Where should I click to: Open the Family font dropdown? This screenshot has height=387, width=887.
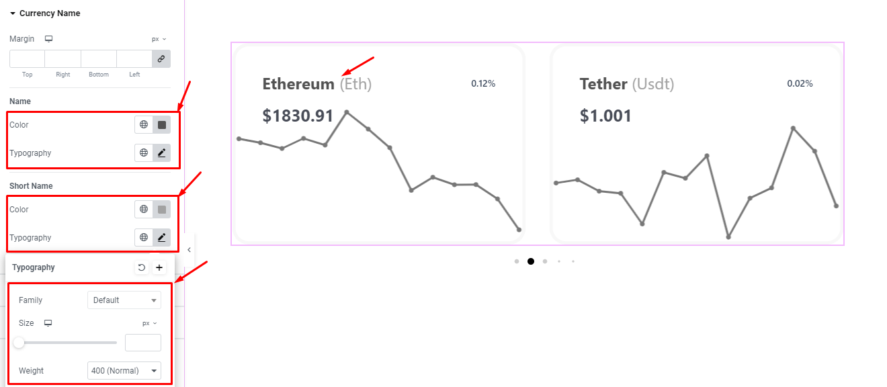click(x=124, y=300)
